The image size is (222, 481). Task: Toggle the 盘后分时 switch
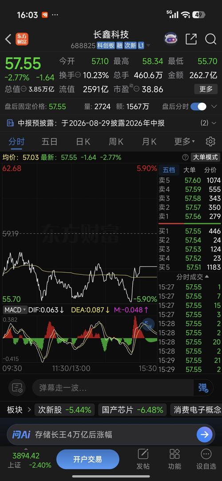[198, 107]
